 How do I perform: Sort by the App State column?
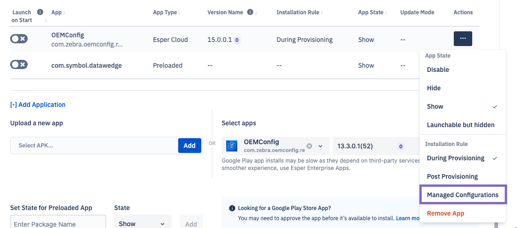386,13
